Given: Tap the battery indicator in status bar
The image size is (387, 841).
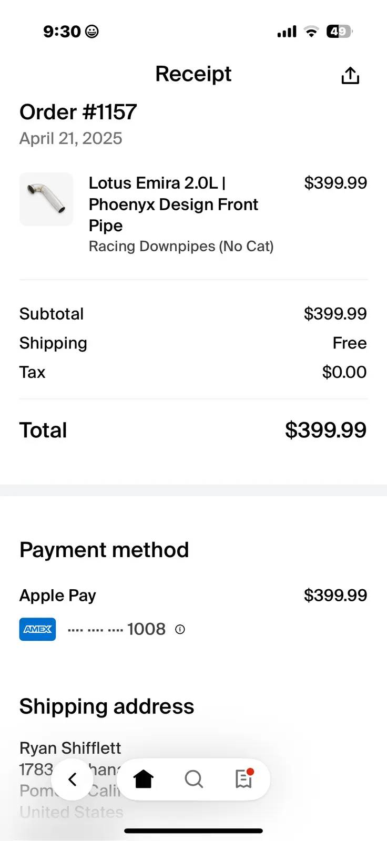Looking at the screenshot, I should pos(339,32).
